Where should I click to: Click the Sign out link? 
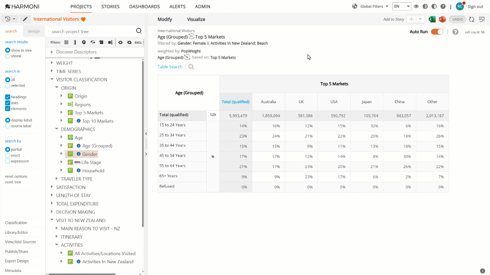click(475, 6)
